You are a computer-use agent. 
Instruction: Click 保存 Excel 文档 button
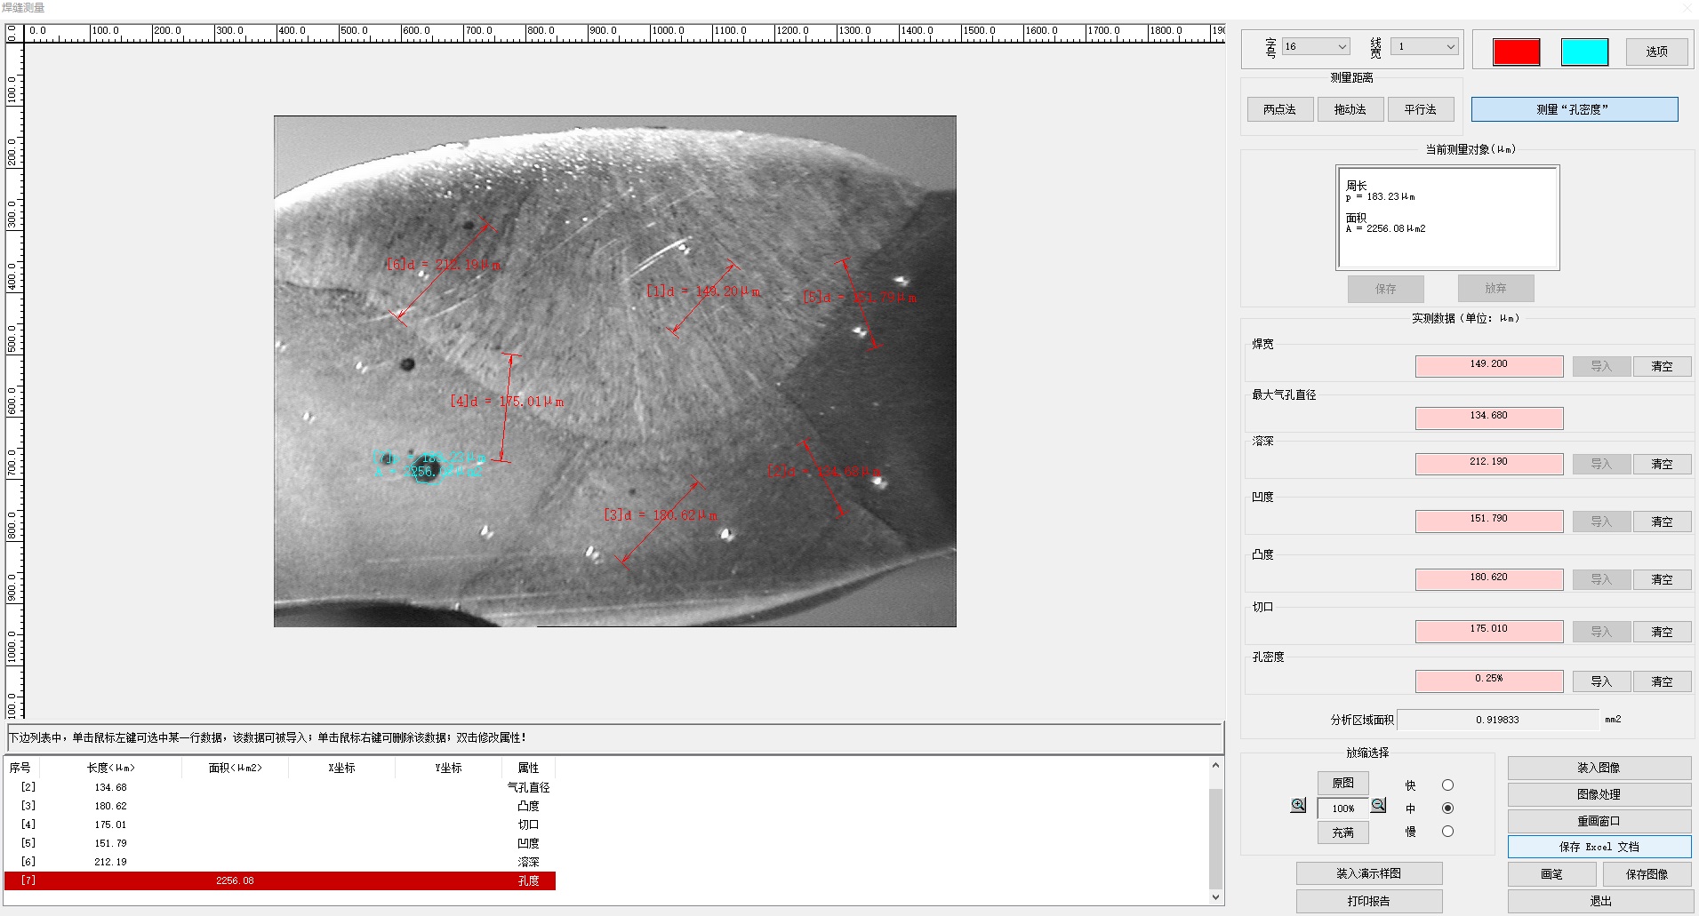click(x=1599, y=847)
